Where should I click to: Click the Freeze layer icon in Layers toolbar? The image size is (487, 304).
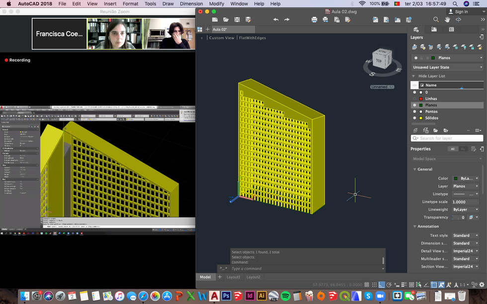(455, 47)
